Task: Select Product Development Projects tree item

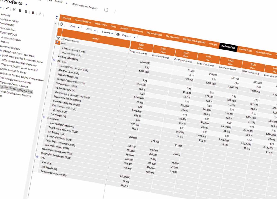Action: coord(15,94)
